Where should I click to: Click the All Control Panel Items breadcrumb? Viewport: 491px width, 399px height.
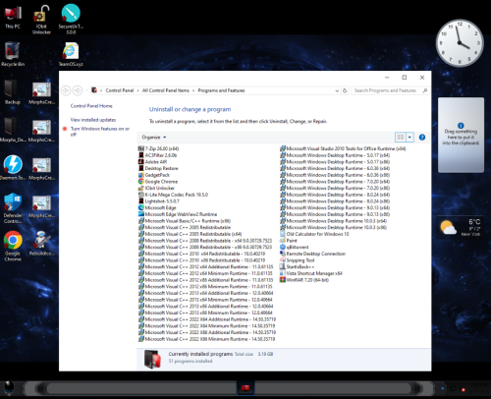coord(166,90)
